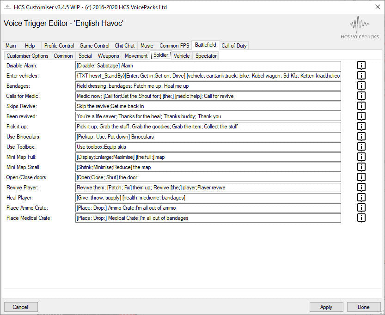The height and width of the screenshot is (315, 385).
Task: Click info icon next to Use Binoculars
Action: pyautogui.click(x=361, y=137)
